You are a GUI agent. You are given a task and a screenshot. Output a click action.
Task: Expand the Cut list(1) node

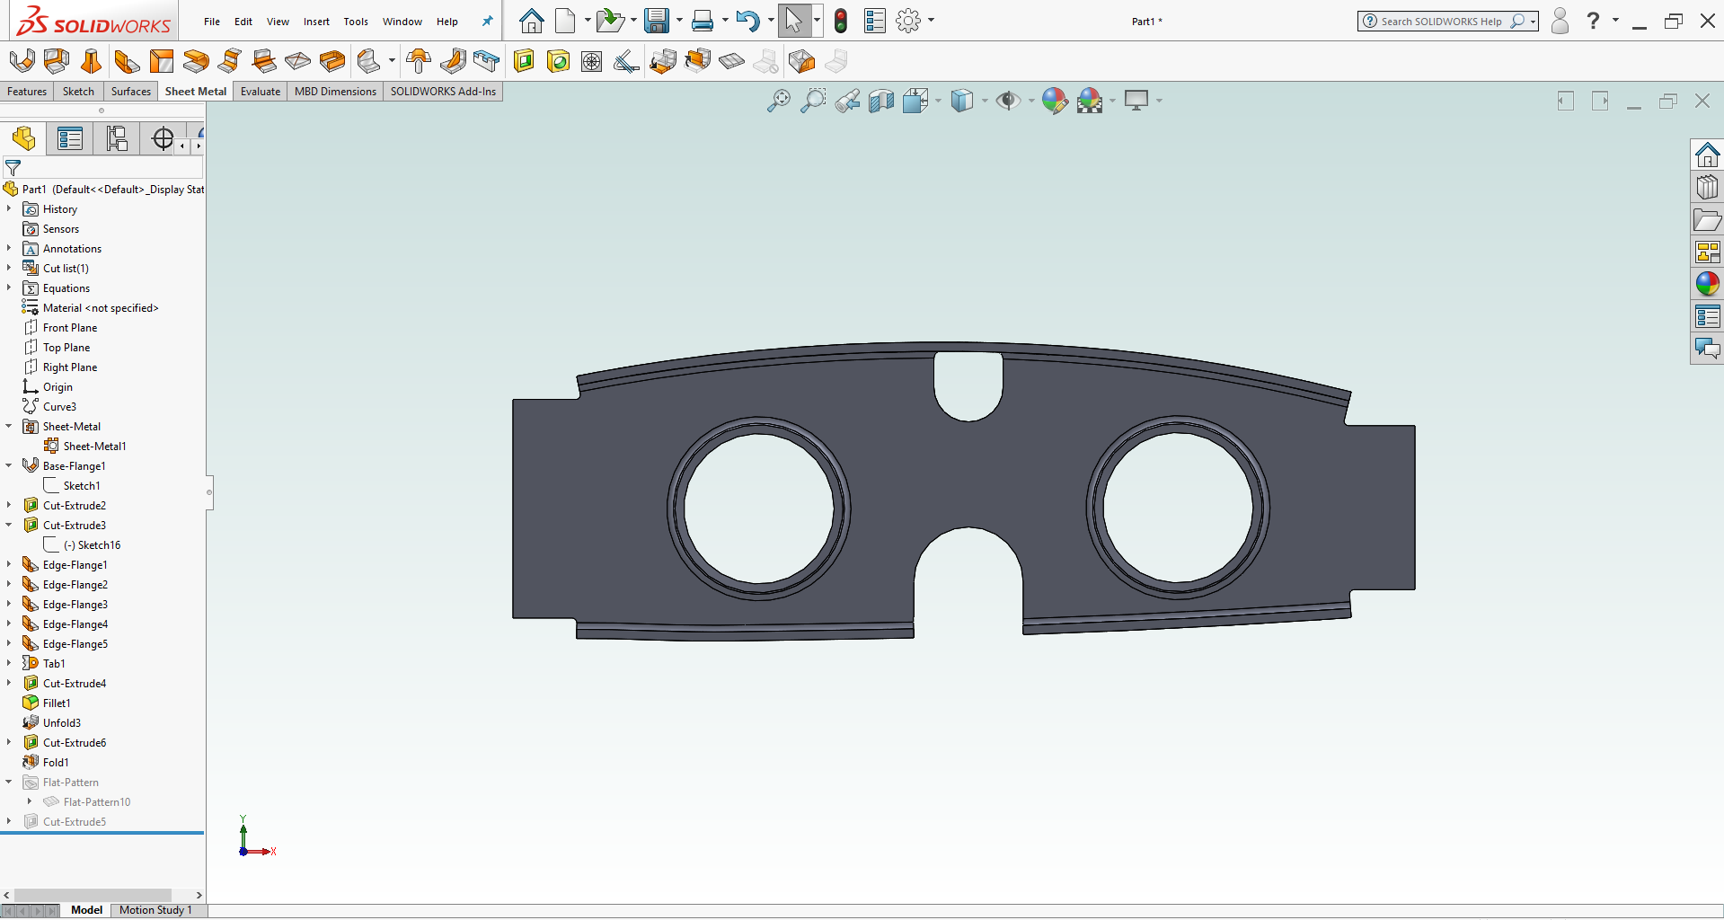pos(9,268)
